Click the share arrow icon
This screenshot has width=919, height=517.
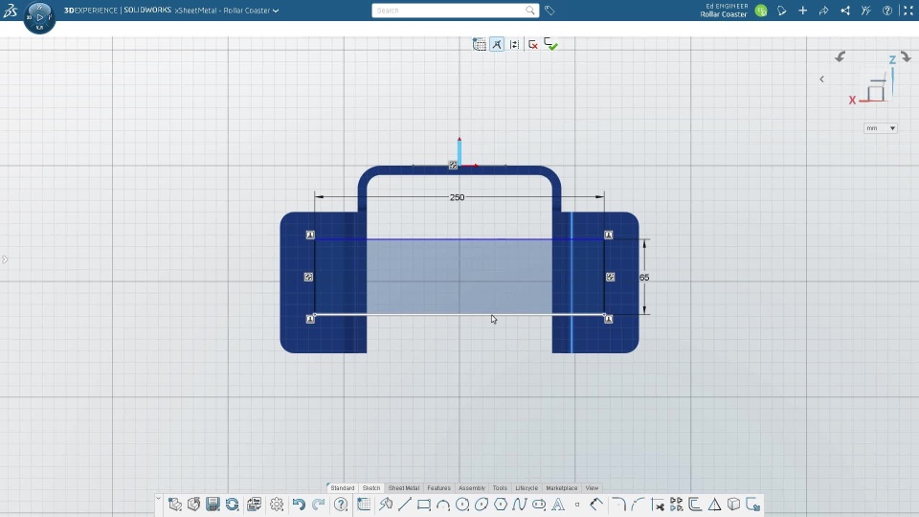[823, 11]
